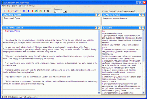Click font button in СЛОВАРЬ panel header
The height and width of the screenshot is (99, 147).
[x=140, y=28]
